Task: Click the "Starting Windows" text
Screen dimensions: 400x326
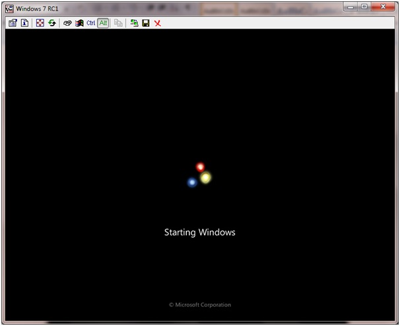Action: pos(200,232)
